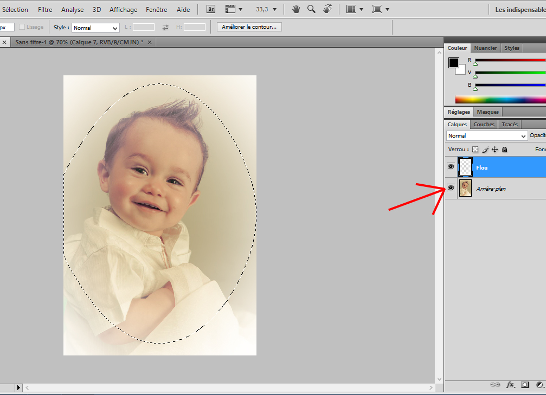Select the Rotate View tool

(327, 9)
